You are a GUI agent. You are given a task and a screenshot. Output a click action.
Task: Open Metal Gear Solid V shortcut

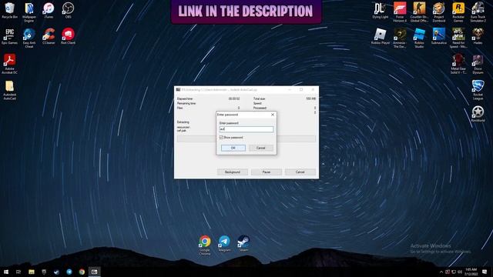tap(458, 64)
